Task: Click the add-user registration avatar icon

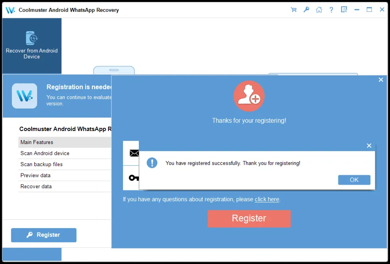Action: tap(249, 96)
